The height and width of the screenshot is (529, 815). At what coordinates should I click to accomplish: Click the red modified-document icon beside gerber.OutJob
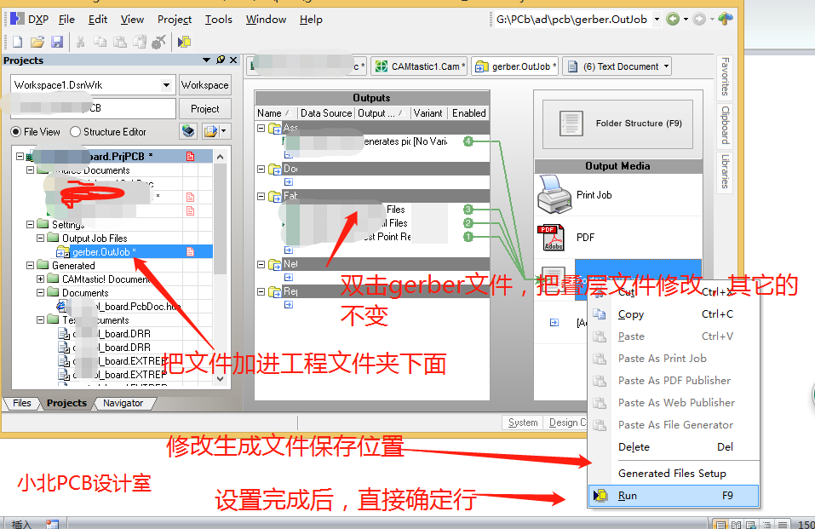(190, 252)
